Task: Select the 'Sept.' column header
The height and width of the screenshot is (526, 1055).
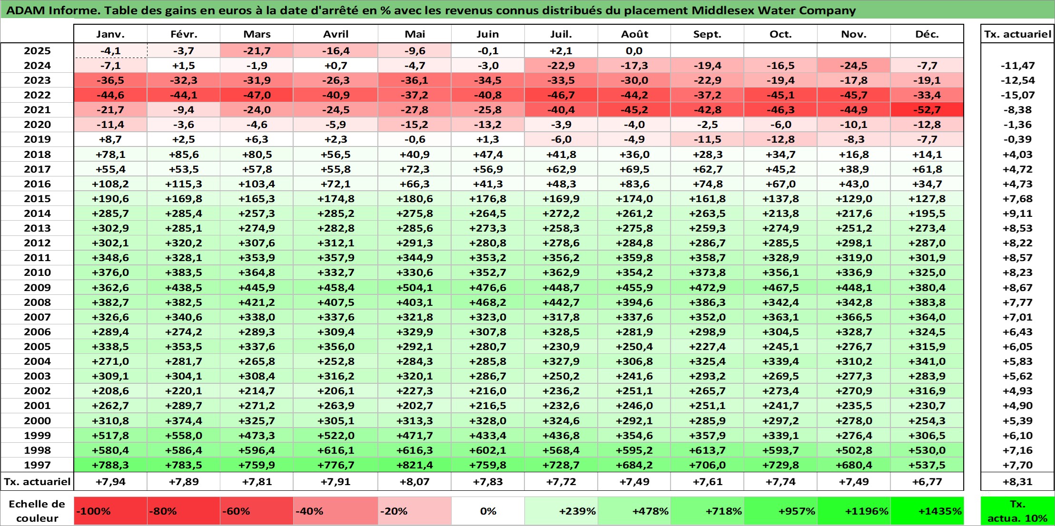Action: point(707,34)
